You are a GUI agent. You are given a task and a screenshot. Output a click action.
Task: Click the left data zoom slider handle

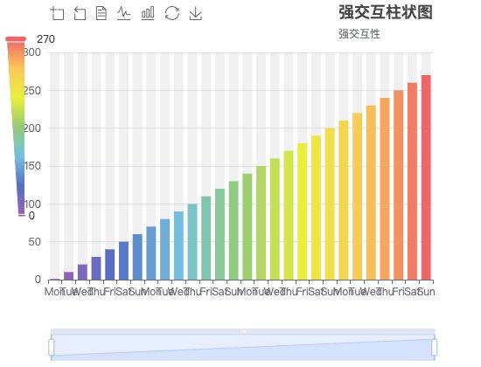pyautogui.click(x=52, y=347)
